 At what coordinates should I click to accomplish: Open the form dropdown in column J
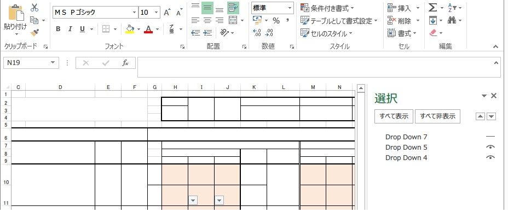tap(220, 201)
